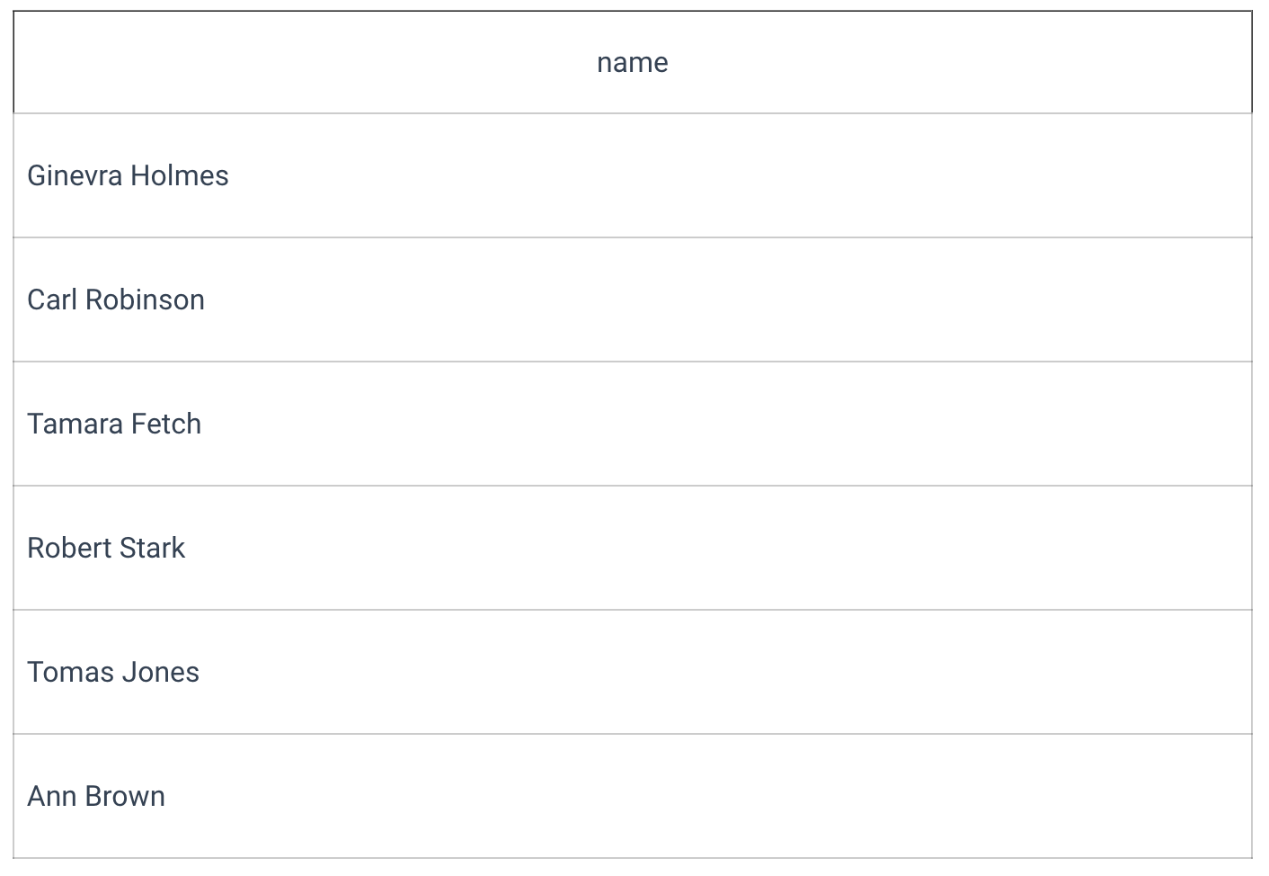Select the Tamara Fetch row
1269x876 pixels.
pyautogui.click(x=633, y=424)
